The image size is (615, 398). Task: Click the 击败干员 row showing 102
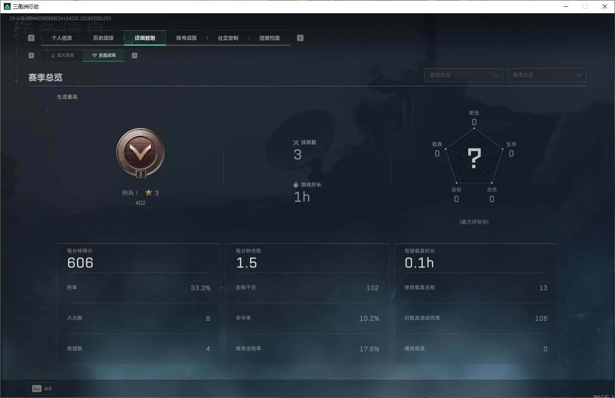tap(307, 288)
